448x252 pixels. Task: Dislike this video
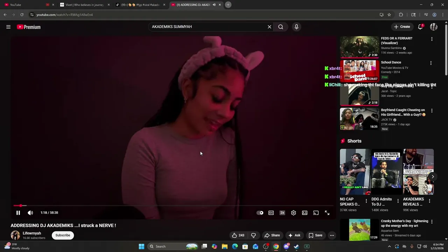(x=253, y=235)
